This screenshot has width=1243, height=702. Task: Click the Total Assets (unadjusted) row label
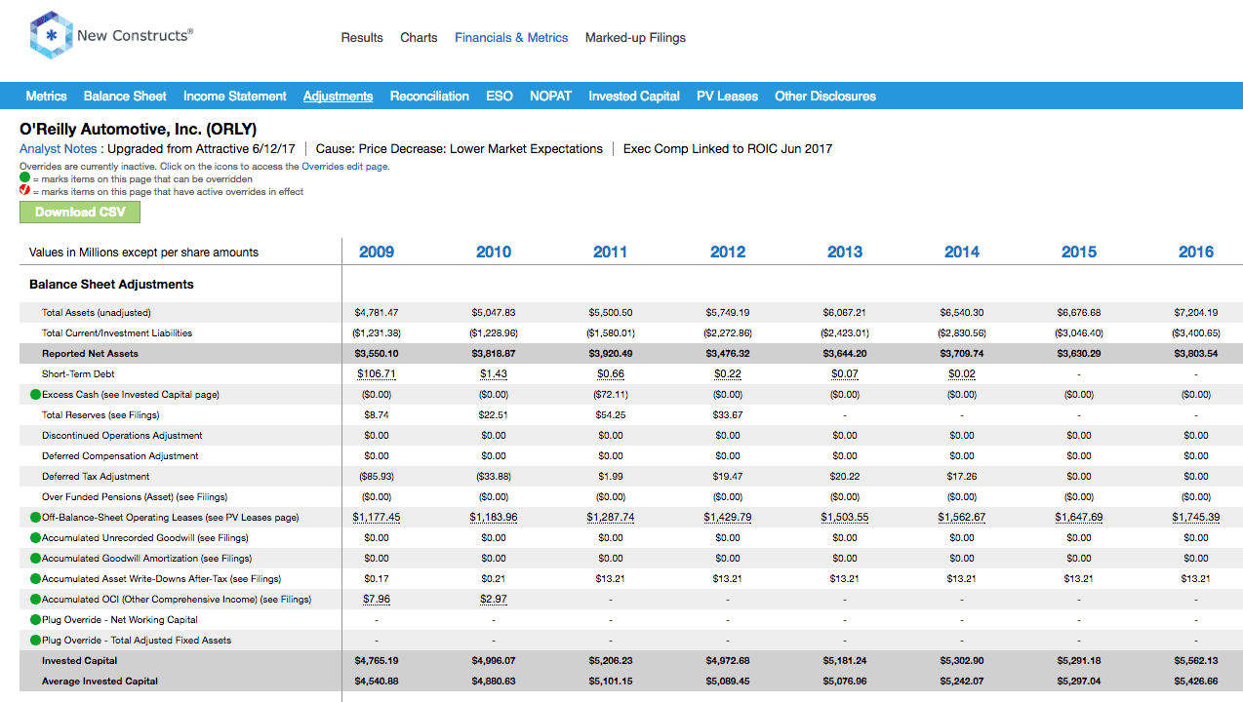pos(97,313)
